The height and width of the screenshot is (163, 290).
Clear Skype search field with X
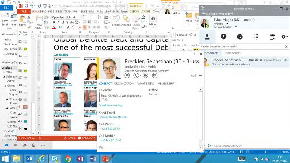[x=286, y=47]
